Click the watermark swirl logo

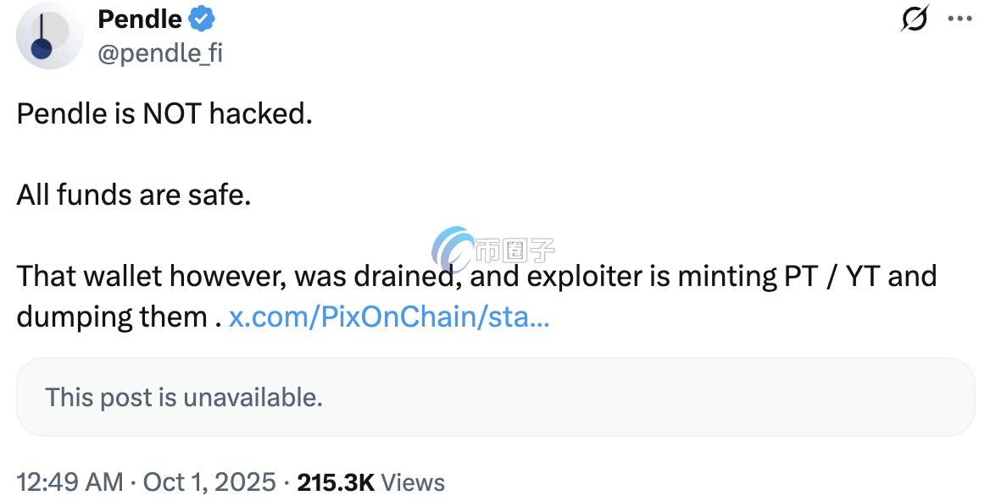pyautogui.click(x=452, y=249)
